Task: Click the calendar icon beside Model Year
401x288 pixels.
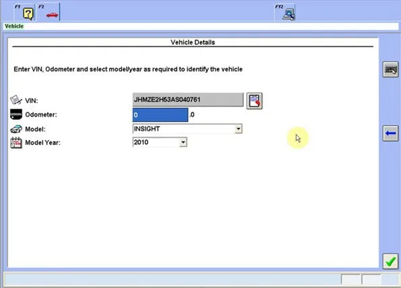Action: coord(16,142)
